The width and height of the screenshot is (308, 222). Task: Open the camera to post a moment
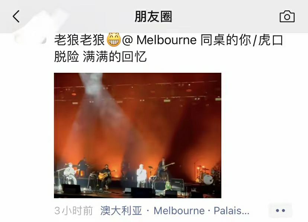(287, 16)
